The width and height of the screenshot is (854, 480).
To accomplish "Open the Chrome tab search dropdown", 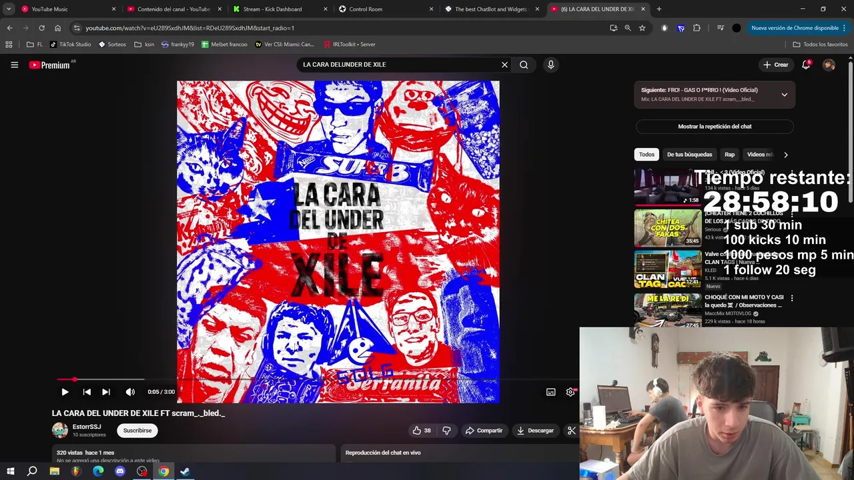I will [x=9, y=9].
